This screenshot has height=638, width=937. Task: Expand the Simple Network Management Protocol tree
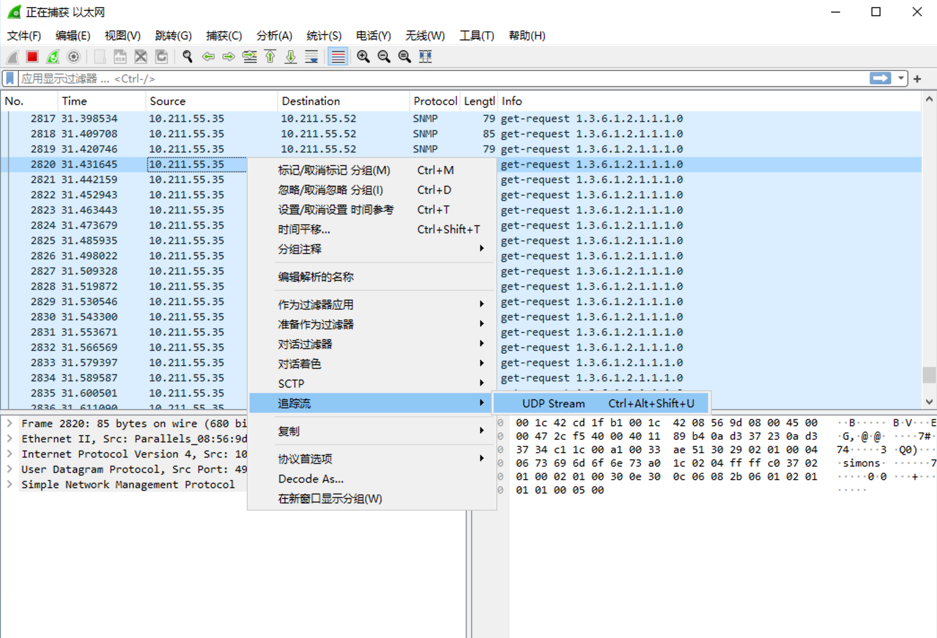(x=9, y=485)
